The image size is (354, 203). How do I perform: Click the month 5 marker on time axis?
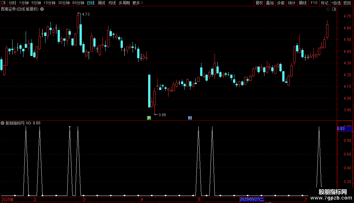click(199, 199)
